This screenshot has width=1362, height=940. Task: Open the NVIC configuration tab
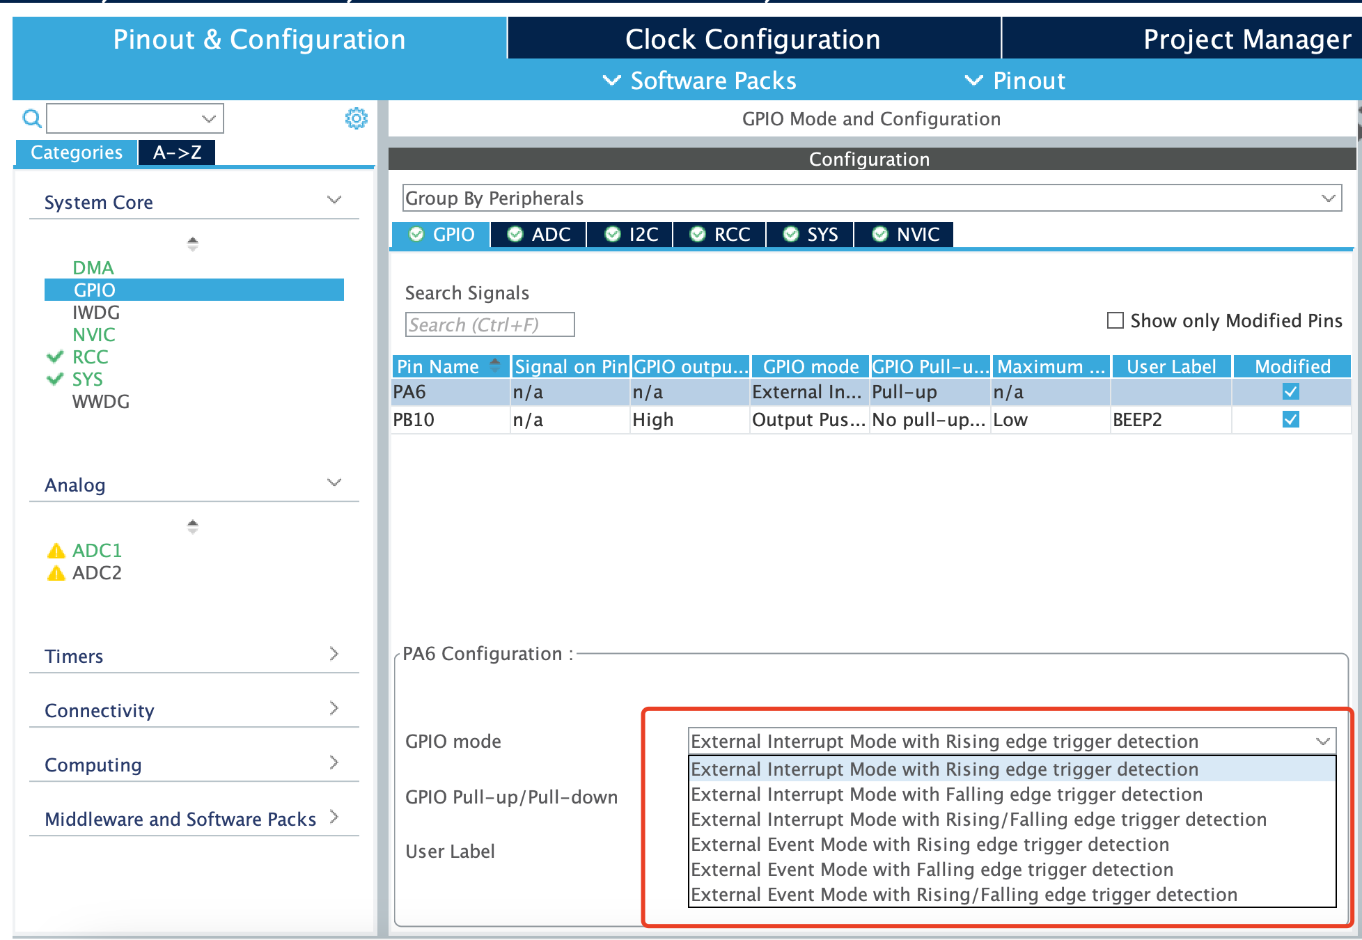[904, 235]
